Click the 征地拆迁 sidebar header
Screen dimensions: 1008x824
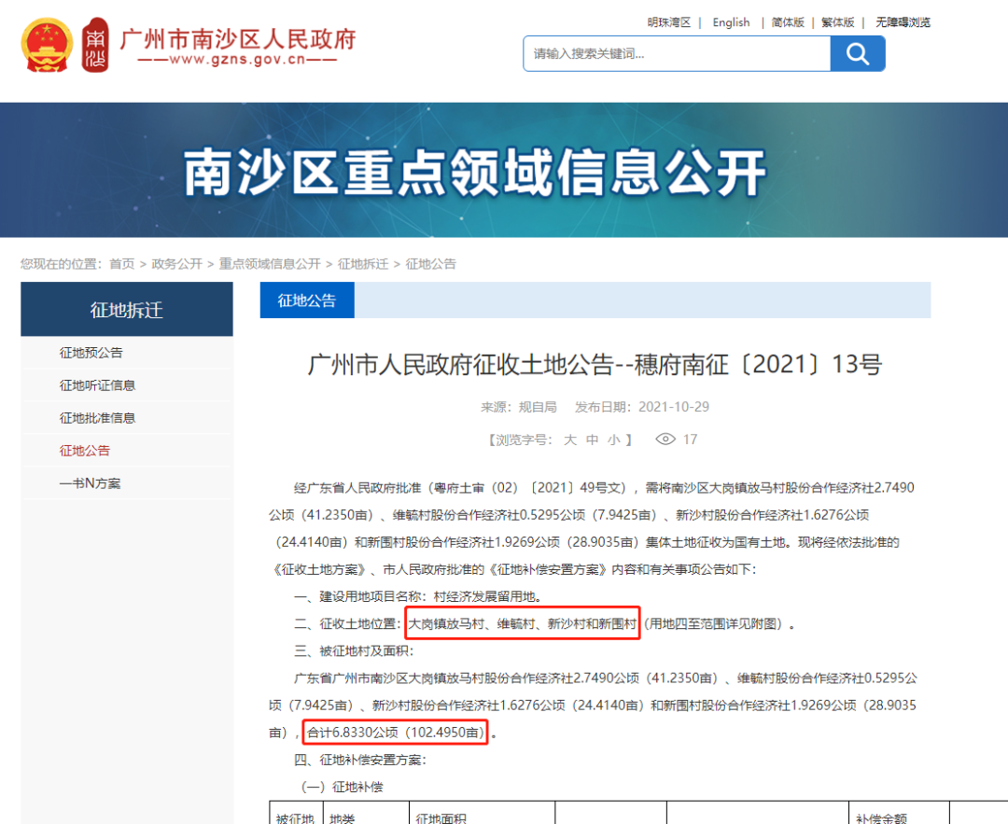pyautogui.click(x=127, y=309)
